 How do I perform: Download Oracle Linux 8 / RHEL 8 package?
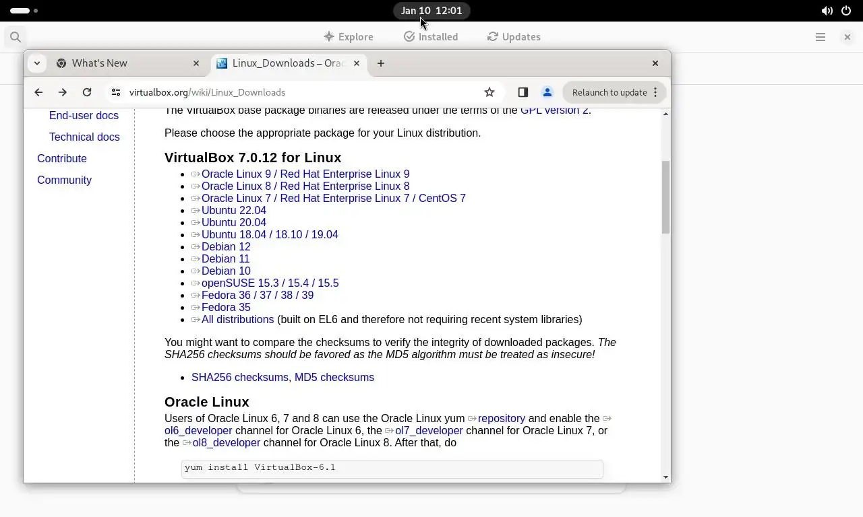point(305,186)
